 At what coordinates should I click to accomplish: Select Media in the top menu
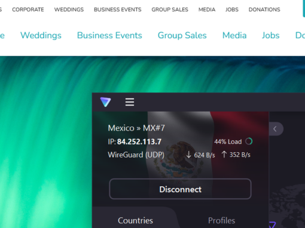(x=207, y=10)
